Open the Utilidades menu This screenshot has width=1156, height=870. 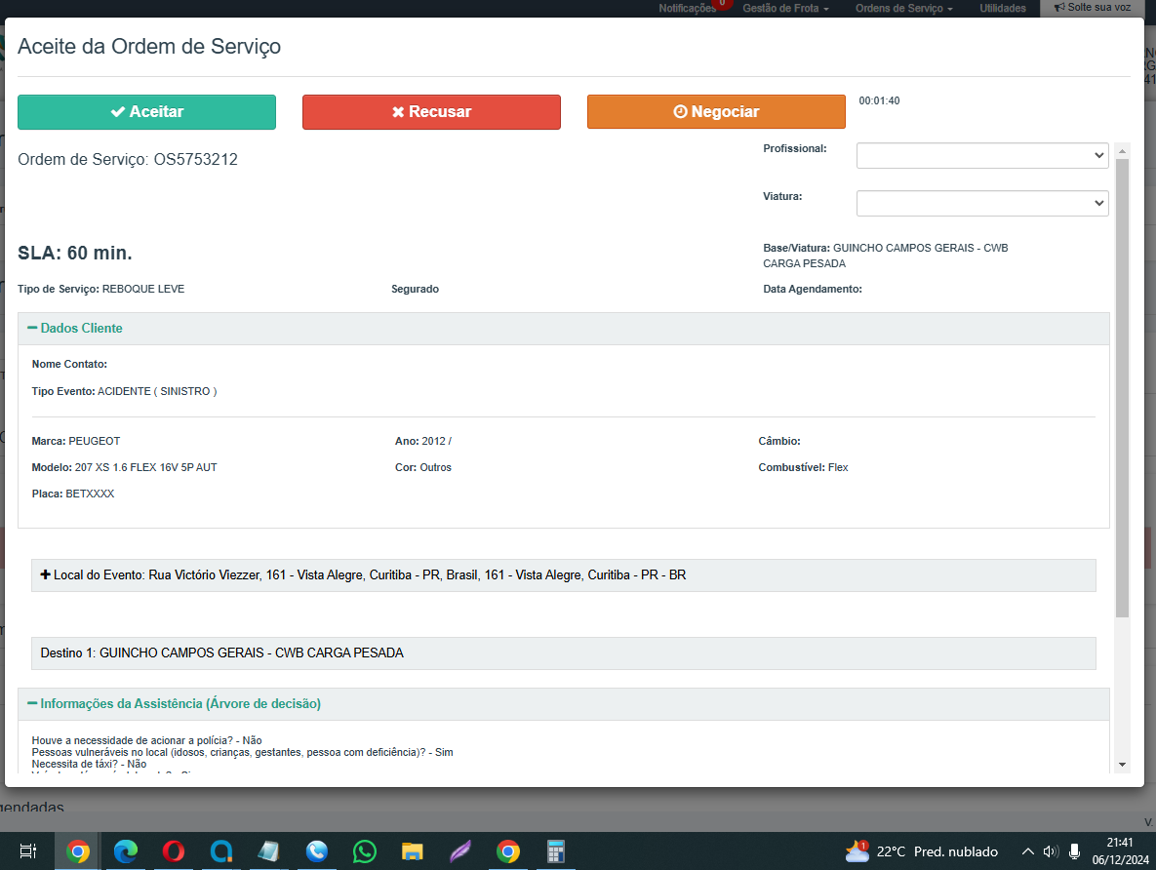[x=1003, y=8]
